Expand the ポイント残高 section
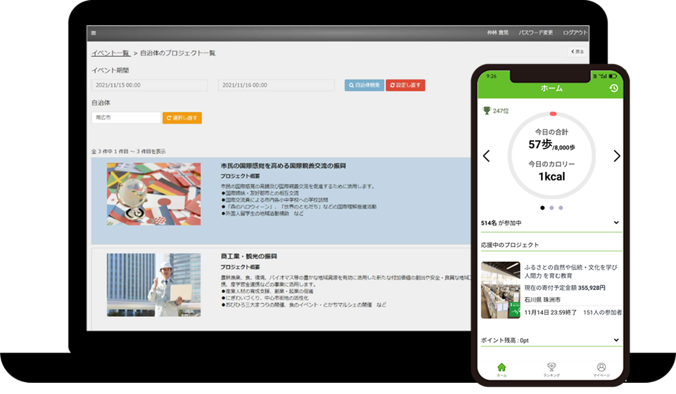The height and width of the screenshot is (394, 676). (x=616, y=340)
